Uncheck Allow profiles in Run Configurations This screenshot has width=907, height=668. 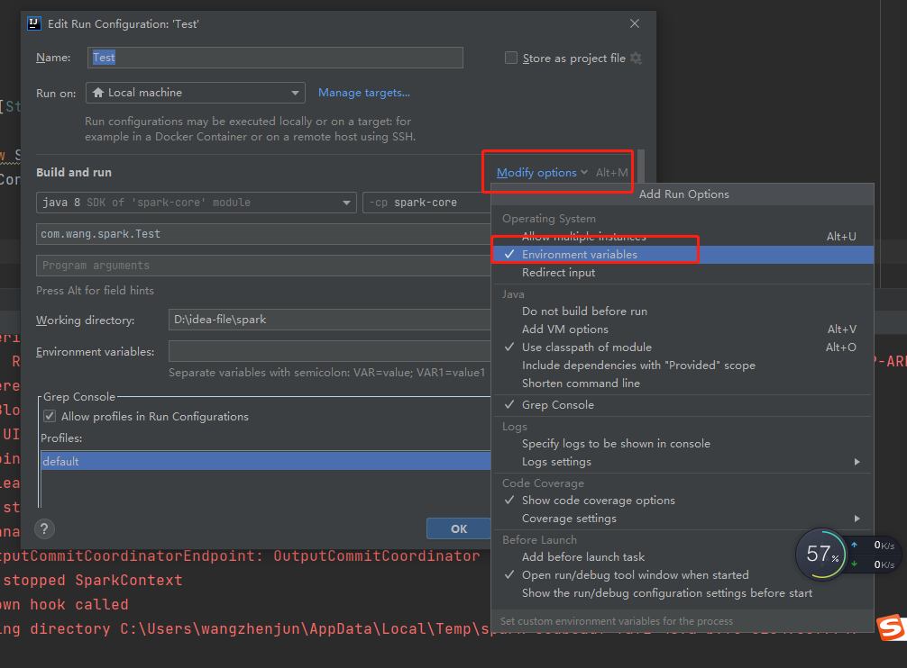pos(50,417)
